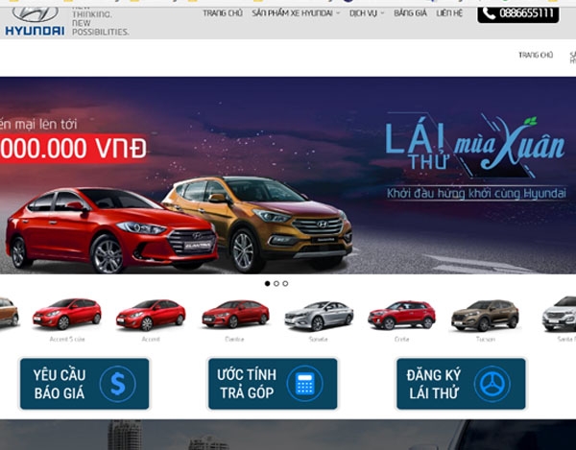Open BẢNG GIÁ menu item
Image resolution: width=576 pixels, height=450 pixels.
pos(410,13)
